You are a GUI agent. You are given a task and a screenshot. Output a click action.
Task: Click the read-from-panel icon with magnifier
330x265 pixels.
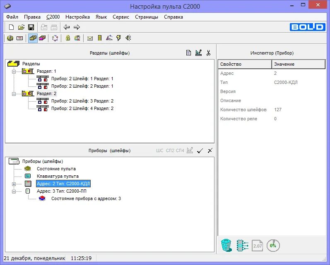point(44,27)
